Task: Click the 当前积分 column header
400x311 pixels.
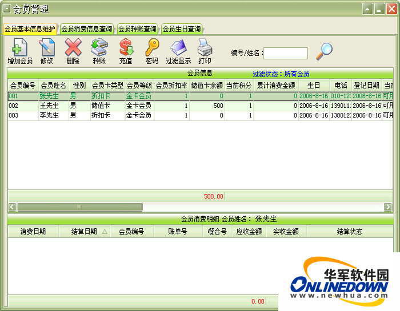Action: pyautogui.click(x=239, y=86)
